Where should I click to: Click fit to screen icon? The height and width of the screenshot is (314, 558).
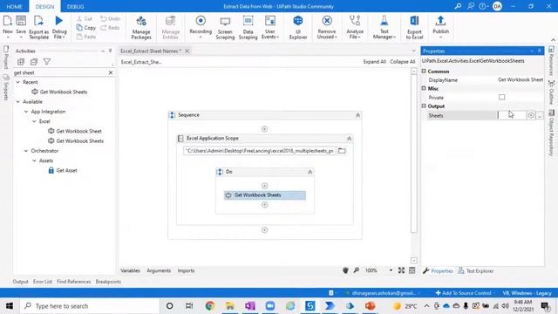point(401,270)
